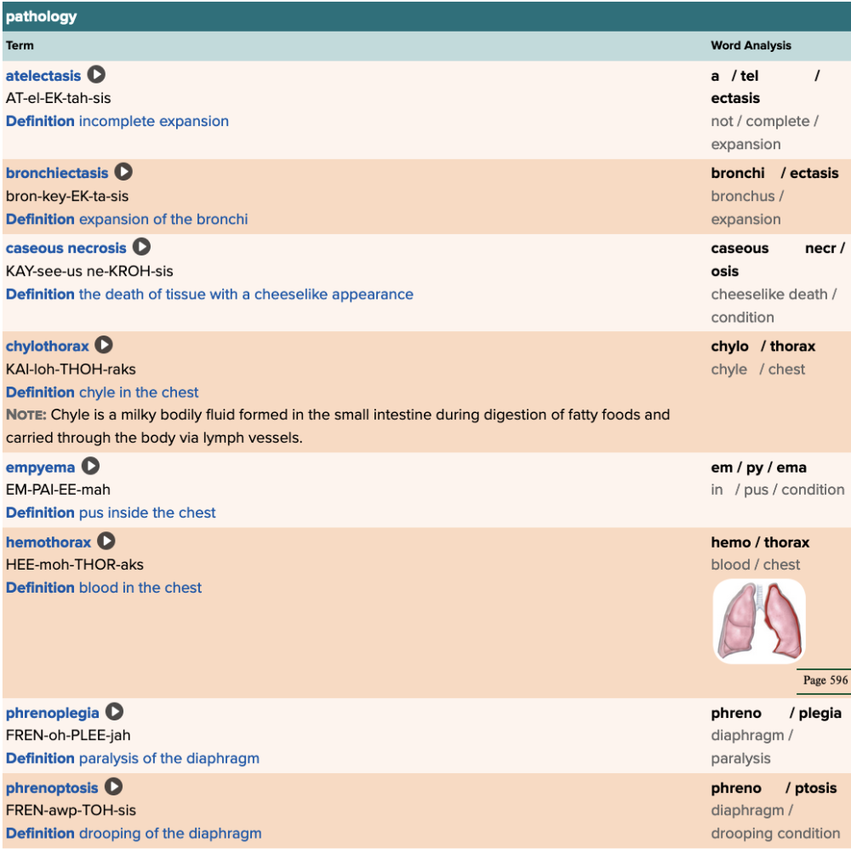Open the caseous necrosis term
The height and width of the screenshot is (849, 851).
(66, 248)
